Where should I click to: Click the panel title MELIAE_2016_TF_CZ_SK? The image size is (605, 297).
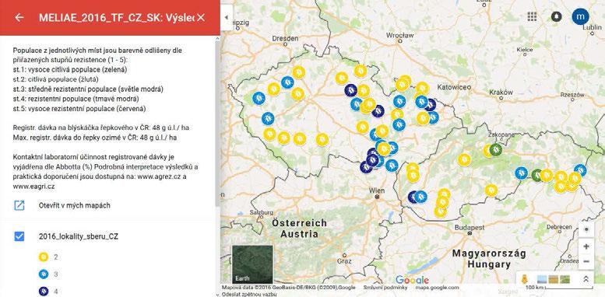coord(116,17)
